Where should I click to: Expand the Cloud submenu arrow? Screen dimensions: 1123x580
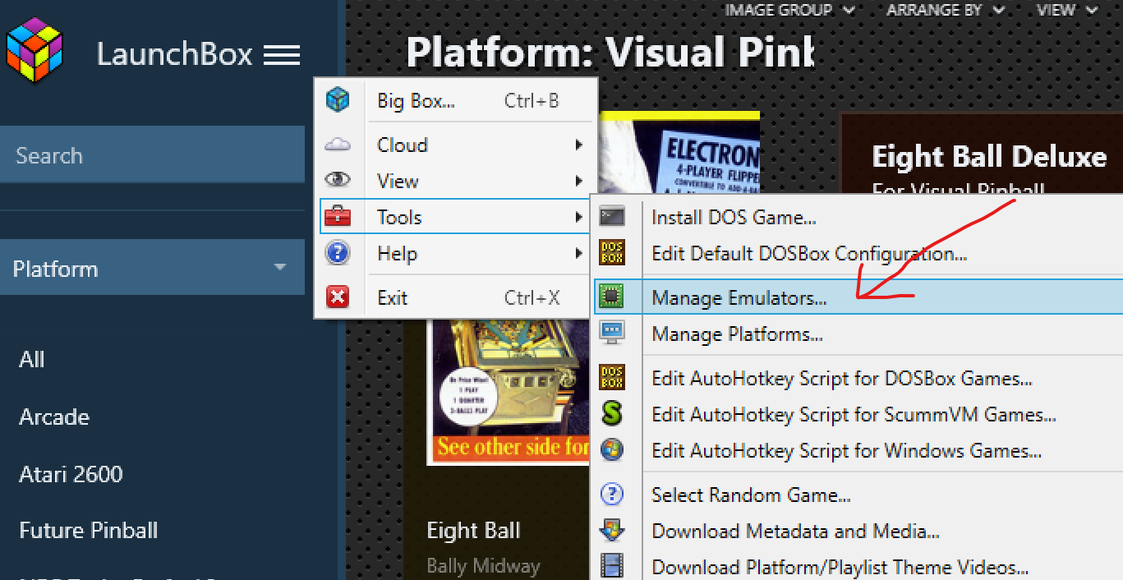point(579,145)
